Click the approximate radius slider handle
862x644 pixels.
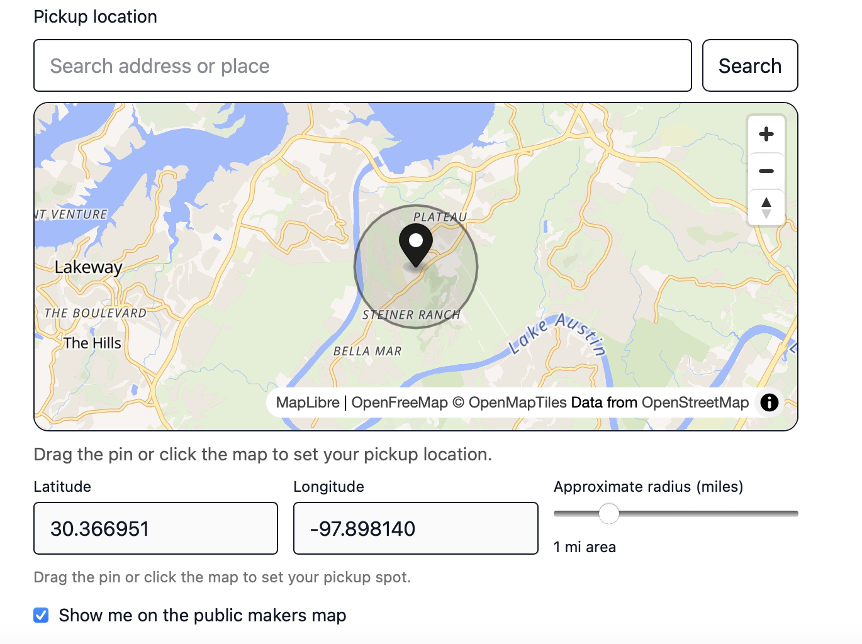[608, 514]
